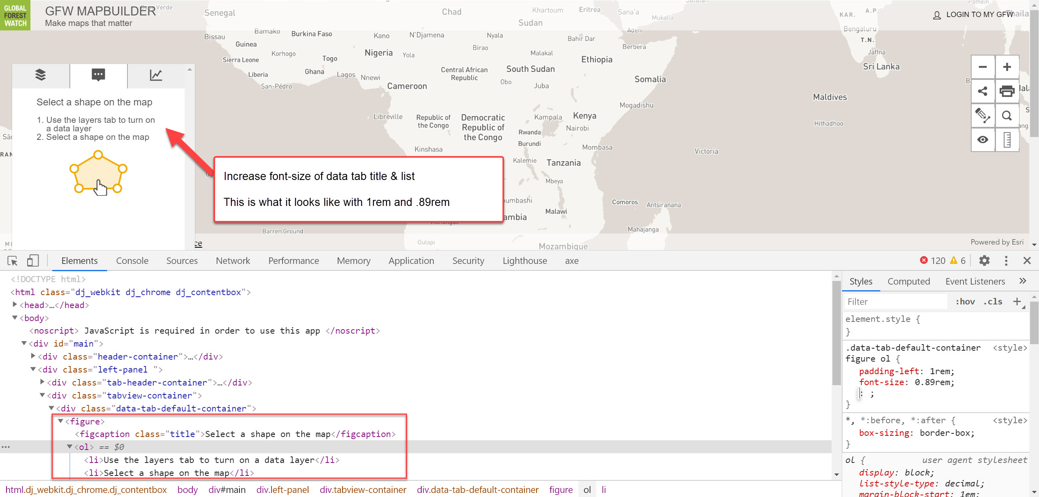Open the Lighthouse panel
The height and width of the screenshot is (497, 1039).
pos(524,261)
